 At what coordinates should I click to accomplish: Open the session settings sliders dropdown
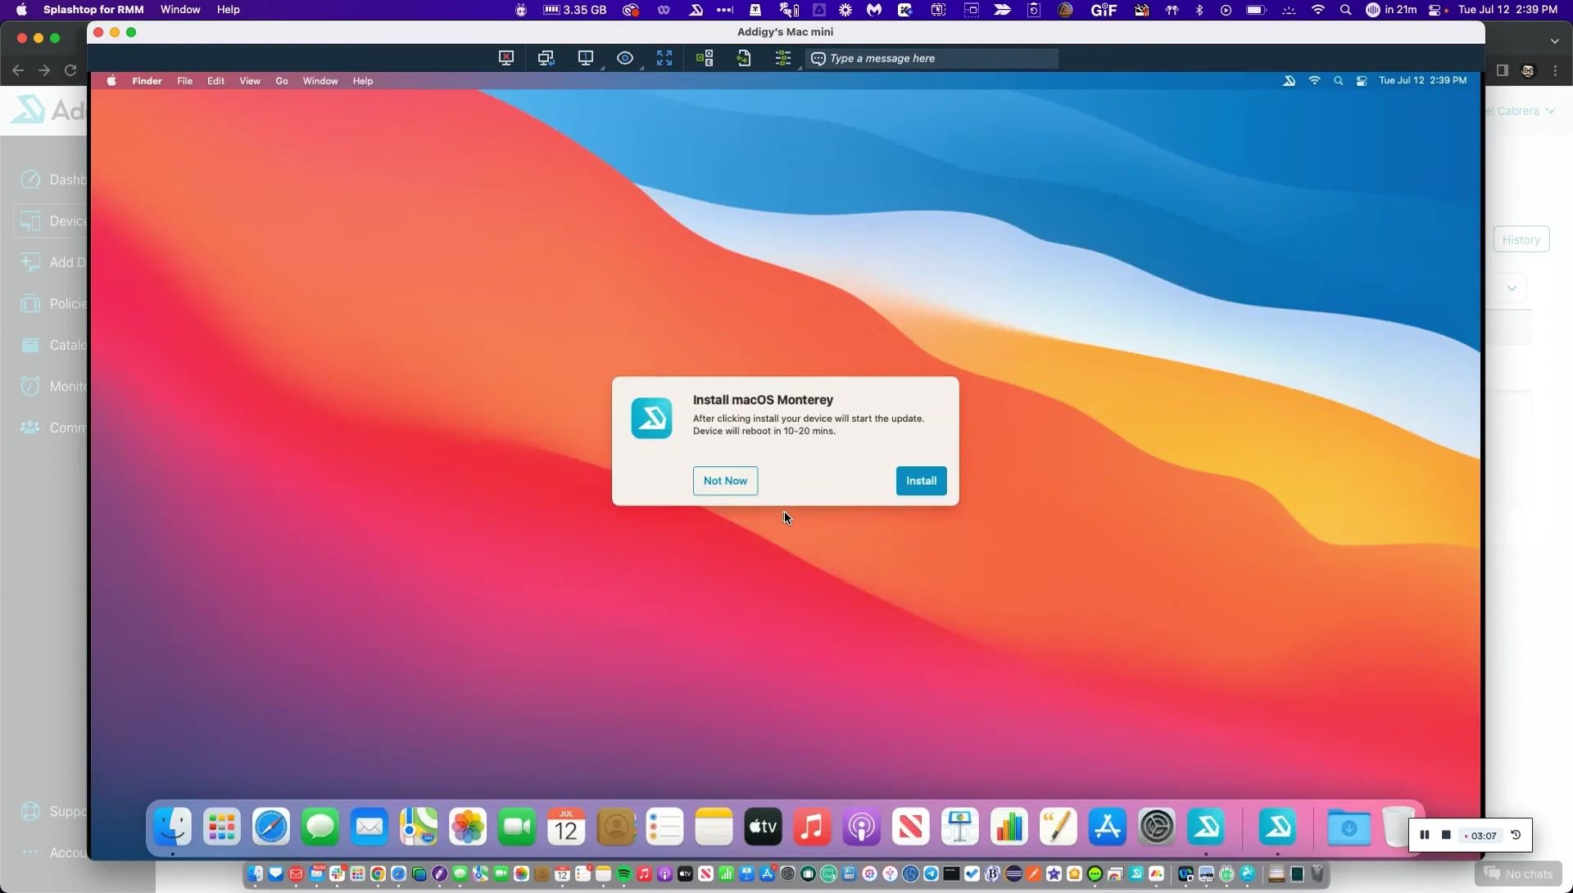coord(784,58)
